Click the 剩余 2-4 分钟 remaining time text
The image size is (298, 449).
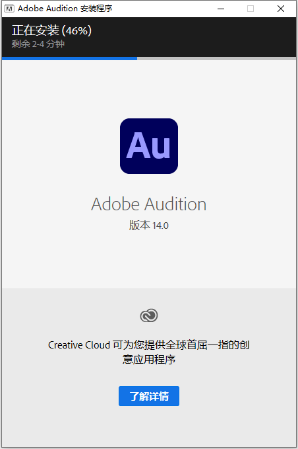pos(38,44)
